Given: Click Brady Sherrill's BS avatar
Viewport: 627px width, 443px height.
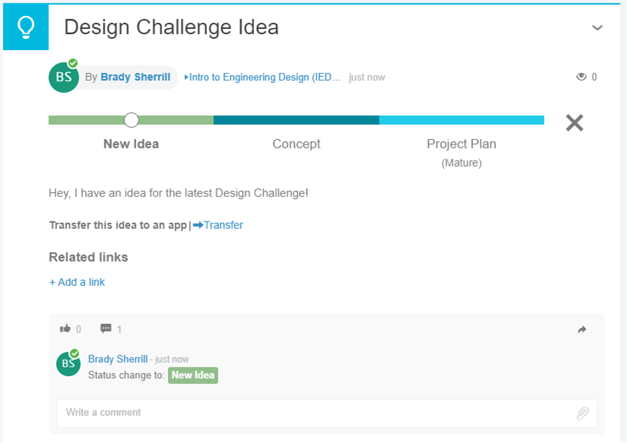Looking at the screenshot, I should click(63, 77).
